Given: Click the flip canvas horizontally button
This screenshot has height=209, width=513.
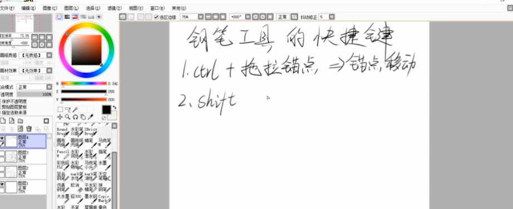Looking at the screenshot, I should click(x=294, y=17).
